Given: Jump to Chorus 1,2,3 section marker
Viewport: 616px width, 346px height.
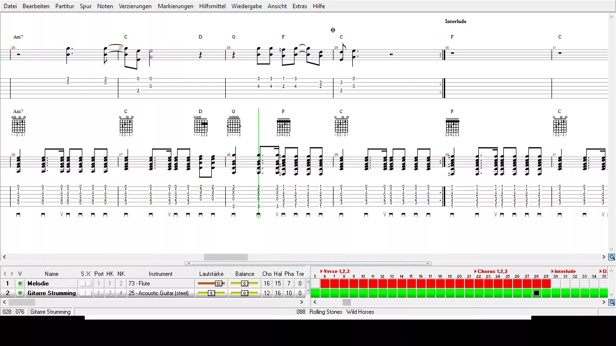Looking at the screenshot, I should point(491,272).
